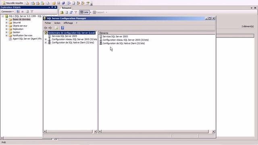Click the open file folder icon in main toolbar
Screen dimensions: 258x145
click(x=54, y=3)
